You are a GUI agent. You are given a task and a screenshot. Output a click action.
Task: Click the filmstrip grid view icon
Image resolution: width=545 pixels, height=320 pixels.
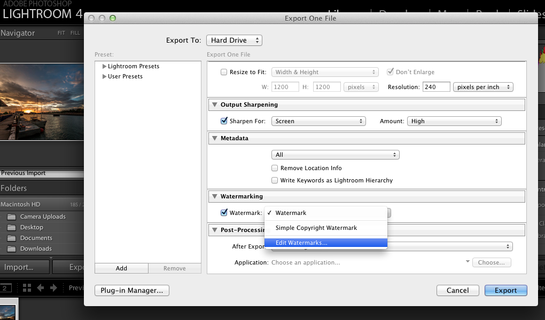pos(27,288)
